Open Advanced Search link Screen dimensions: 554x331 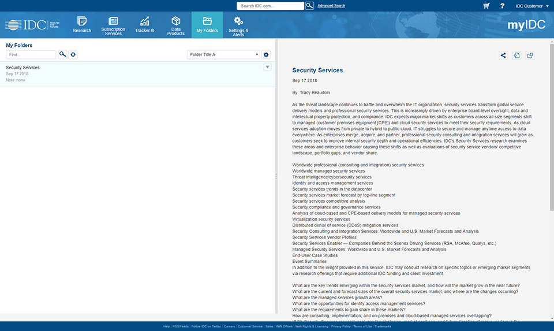[x=331, y=6]
